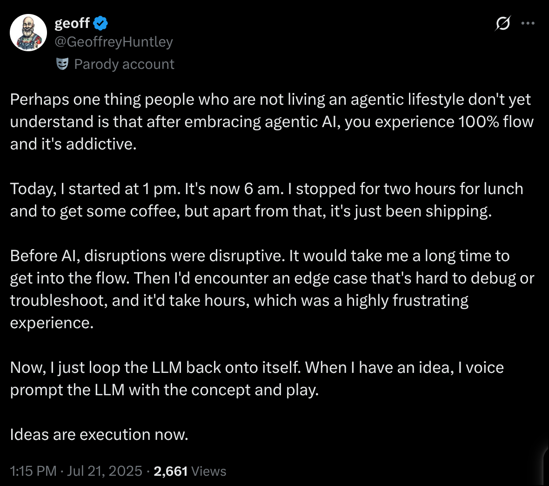This screenshot has height=486, width=549.
Task: Click the paragraph starting "Perhaps one thing people"
Action: click(270, 121)
